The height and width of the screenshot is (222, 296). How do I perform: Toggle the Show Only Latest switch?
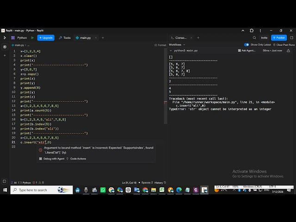pyautogui.click(x=247, y=45)
